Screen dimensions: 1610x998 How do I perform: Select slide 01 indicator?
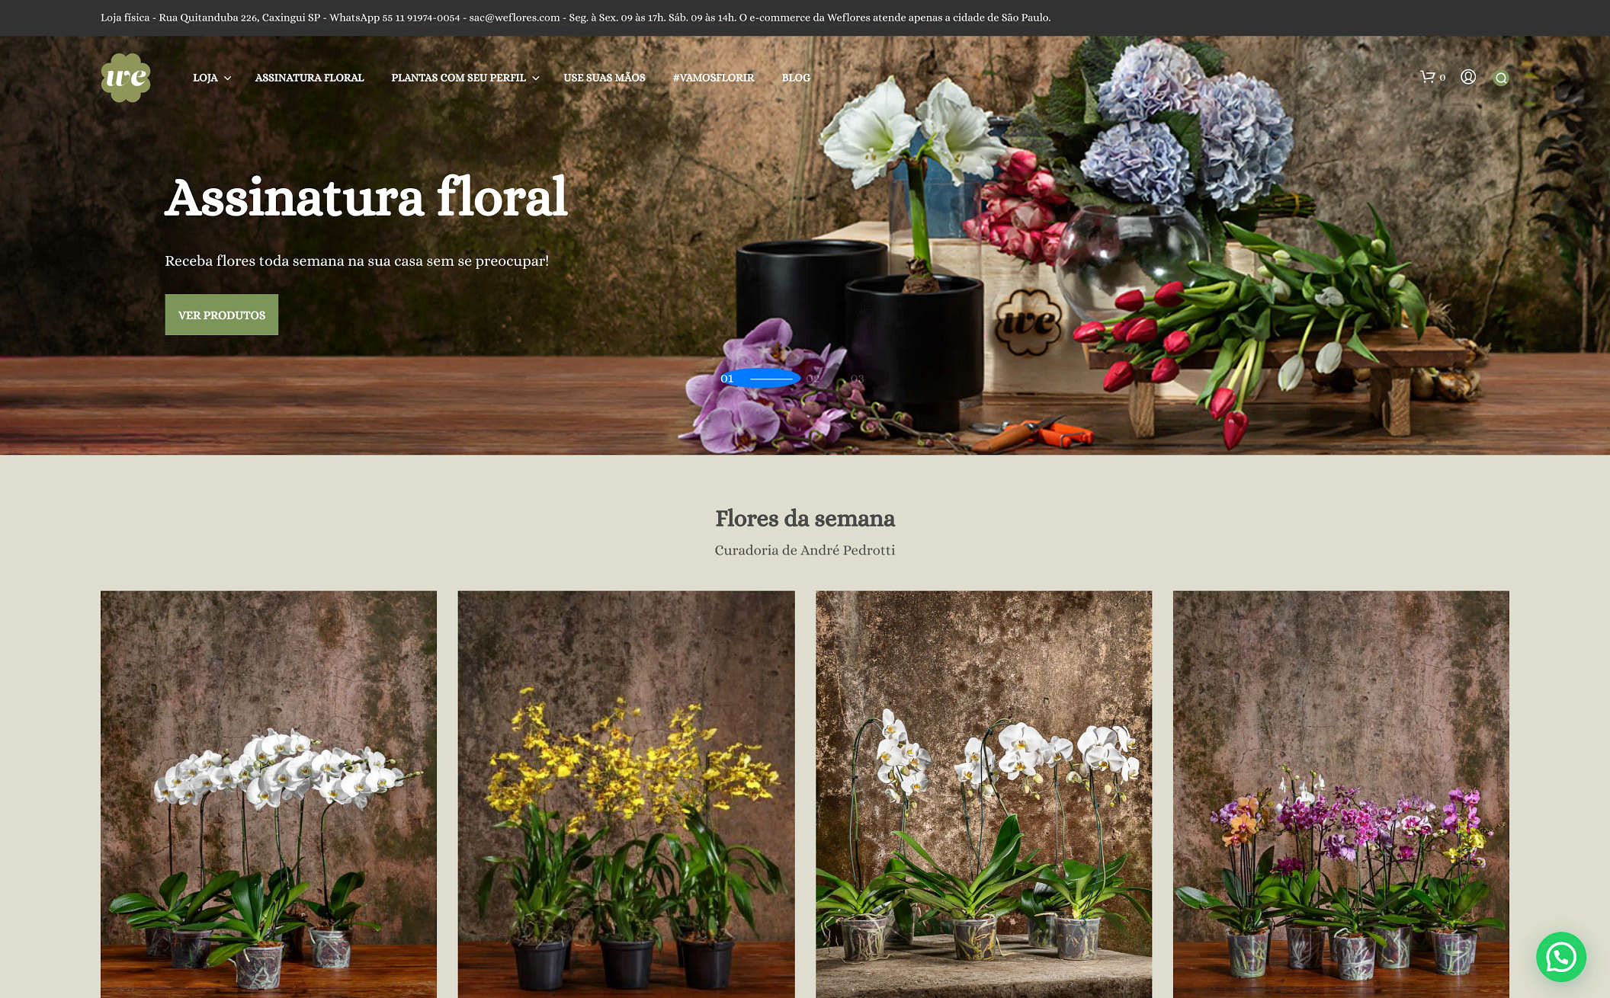coord(727,379)
